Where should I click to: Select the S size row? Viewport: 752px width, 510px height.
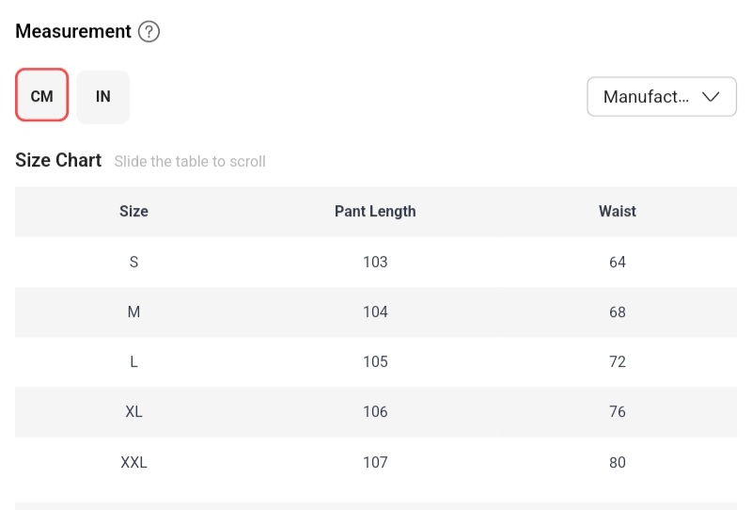pos(133,262)
